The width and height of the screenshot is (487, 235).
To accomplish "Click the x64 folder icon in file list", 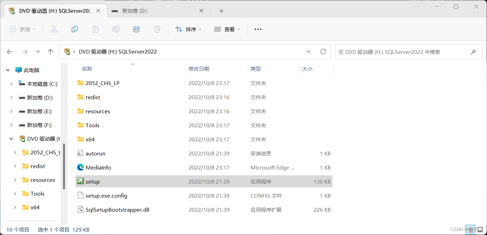I will [x=81, y=139].
